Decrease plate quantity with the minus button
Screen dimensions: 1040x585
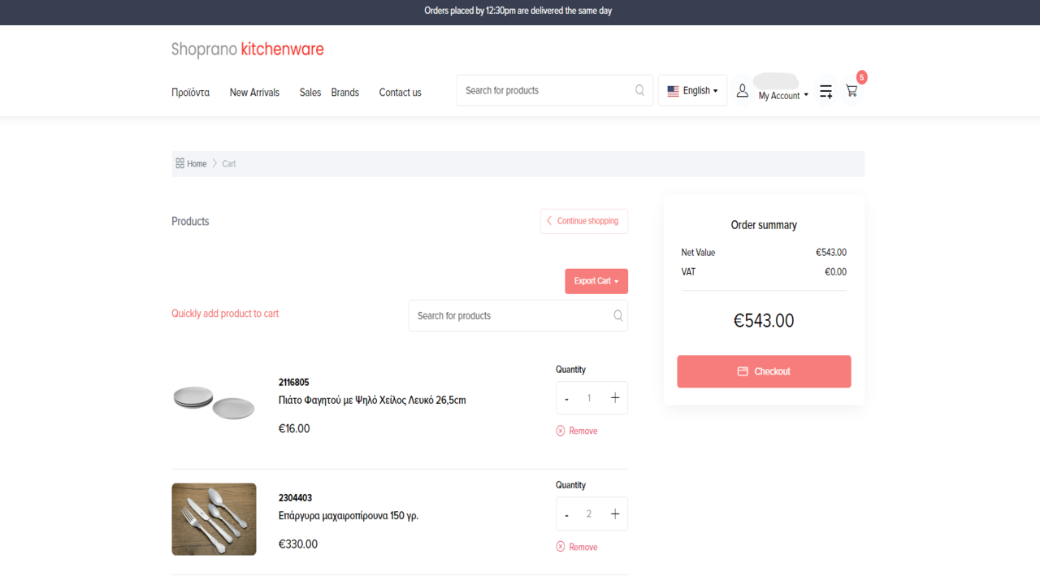pos(566,397)
